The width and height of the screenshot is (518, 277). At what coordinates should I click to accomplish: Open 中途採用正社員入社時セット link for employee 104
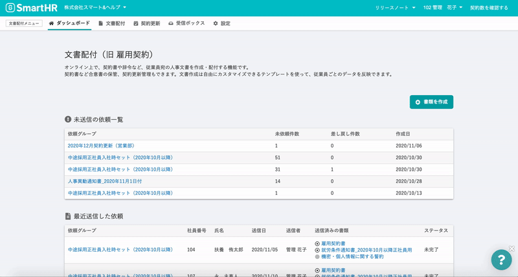(120, 250)
